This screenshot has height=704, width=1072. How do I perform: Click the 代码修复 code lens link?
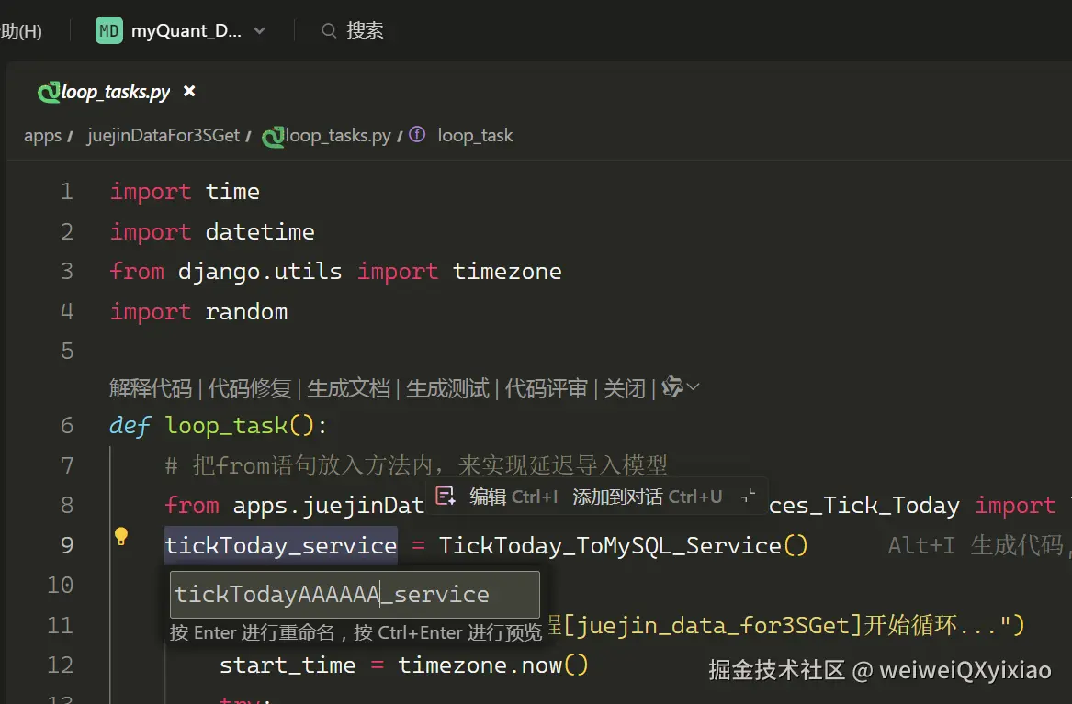point(249,388)
